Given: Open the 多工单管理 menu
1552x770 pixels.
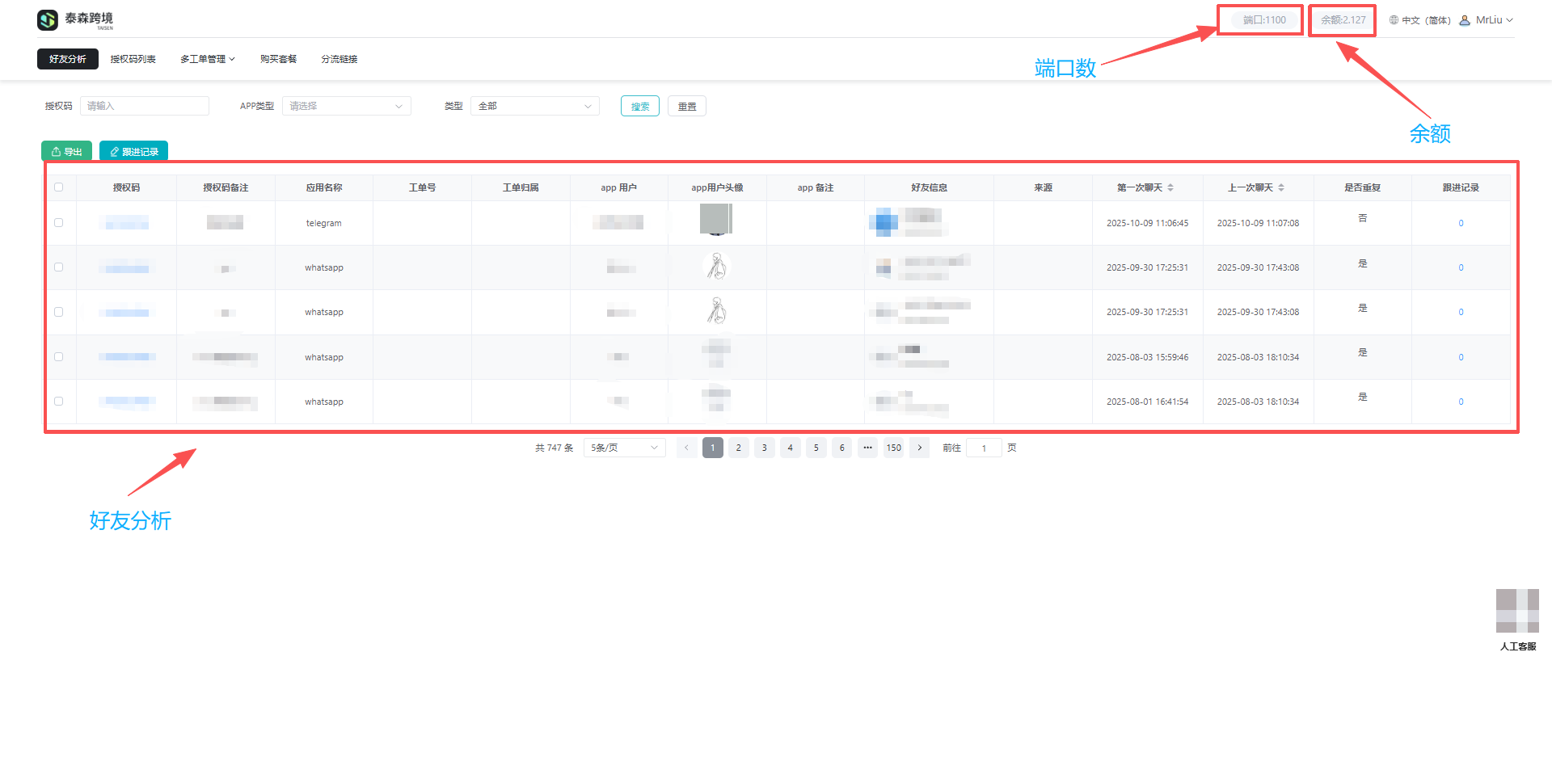Looking at the screenshot, I should pyautogui.click(x=207, y=59).
